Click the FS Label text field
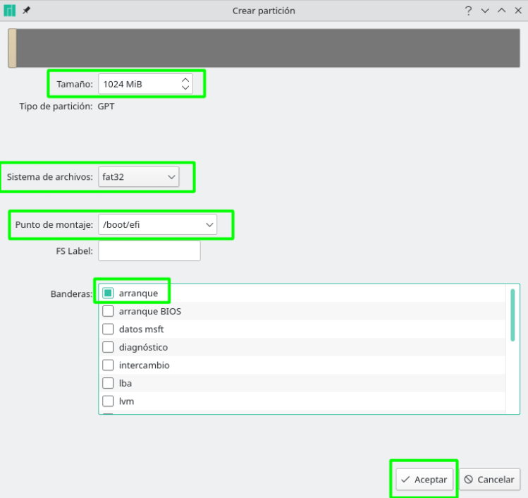Screen dimensions: 528x498 [149, 250]
